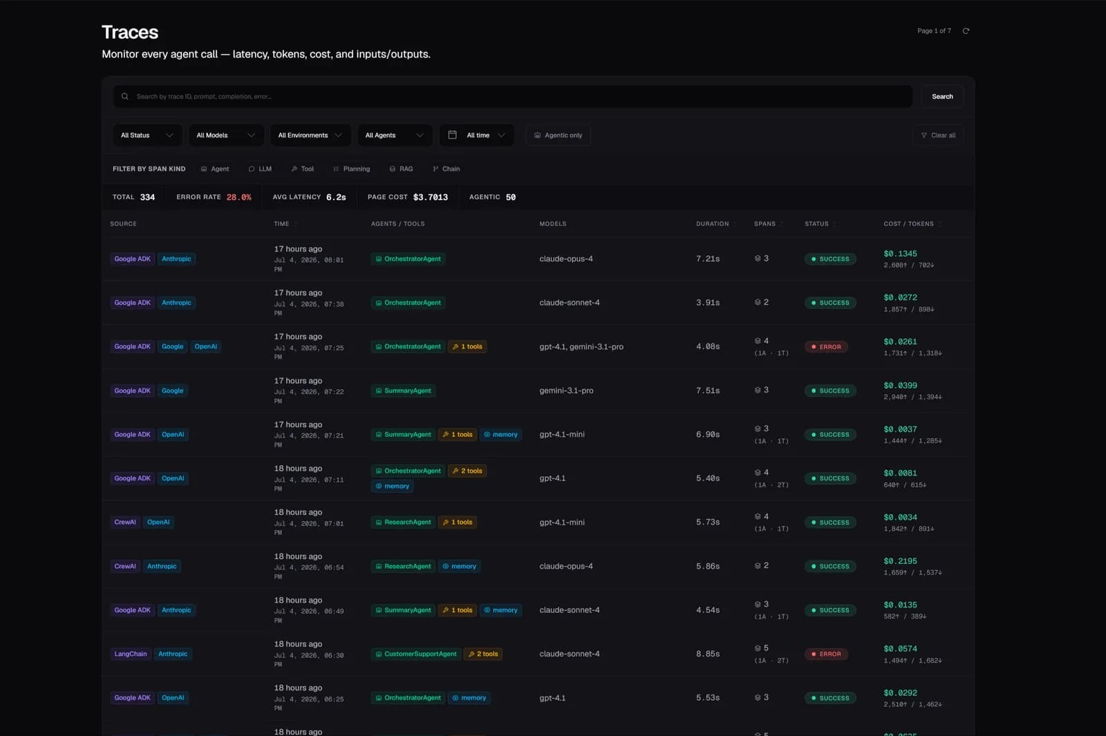Viewport: 1106px width, 736px height.
Task: Focus the trace search input field
Action: click(x=513, y=97)
